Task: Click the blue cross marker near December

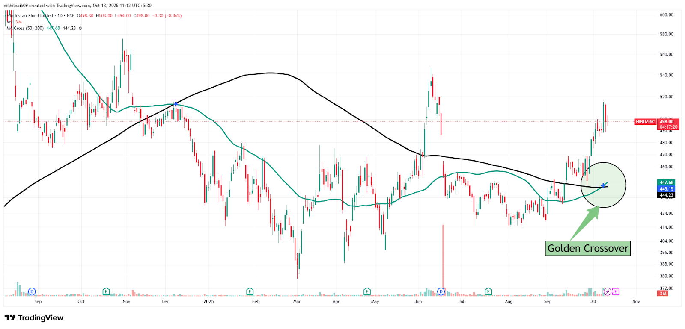Action: pyautogui.click(x=176, y=104)
